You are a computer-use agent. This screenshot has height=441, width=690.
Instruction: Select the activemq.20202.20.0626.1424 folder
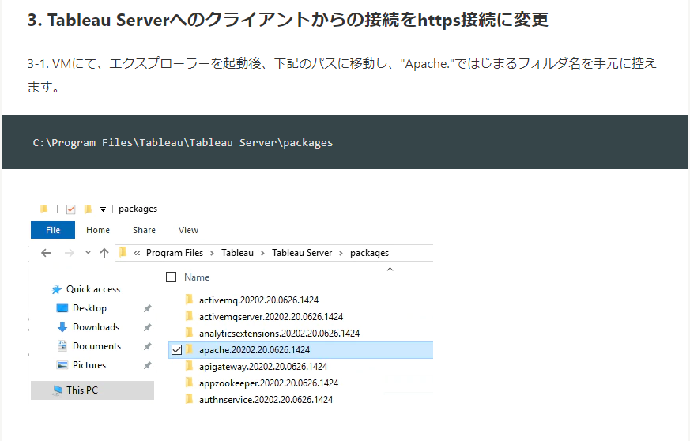tap(258, 300)
